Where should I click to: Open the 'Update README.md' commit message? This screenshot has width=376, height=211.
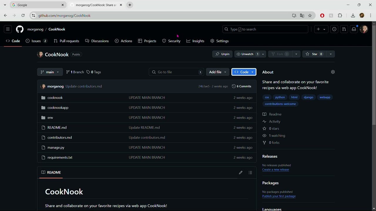(x=144, y=127)
